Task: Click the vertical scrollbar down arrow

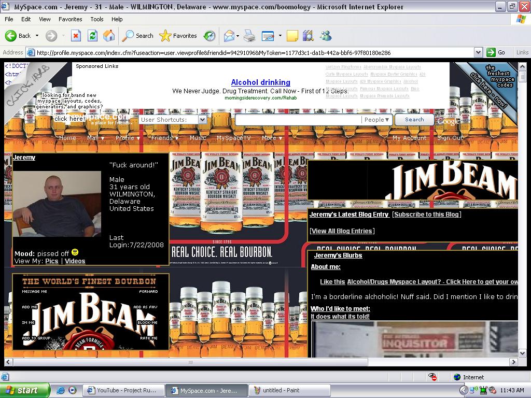Action: [x=522, y=353]
